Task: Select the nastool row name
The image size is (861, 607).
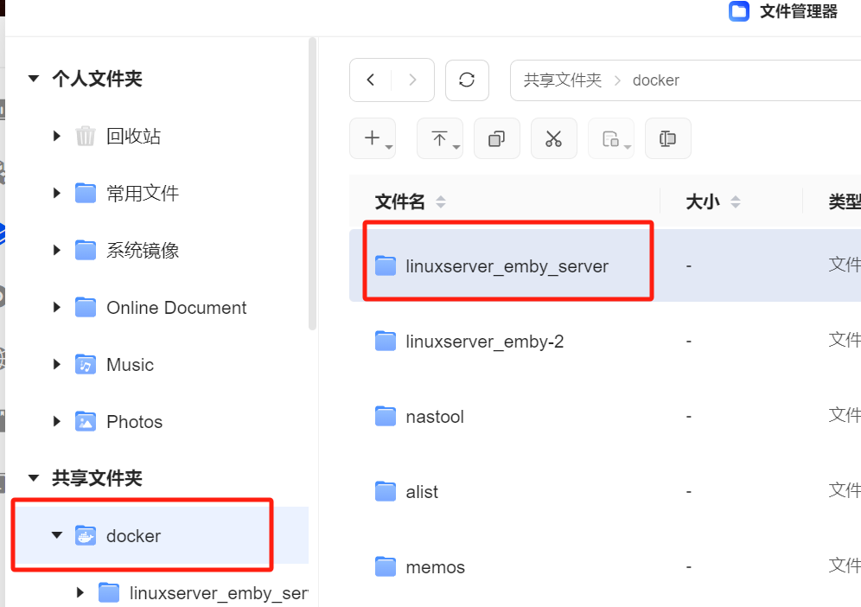Action: (435, 417)
